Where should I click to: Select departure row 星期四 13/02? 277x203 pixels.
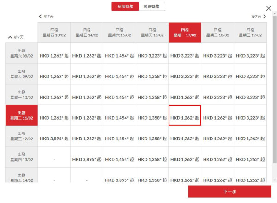22,157
